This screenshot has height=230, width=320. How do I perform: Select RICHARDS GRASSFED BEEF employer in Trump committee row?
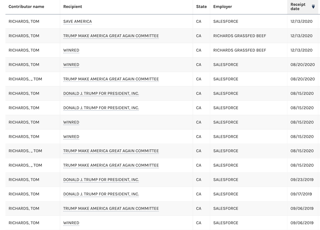click(240, 36)
